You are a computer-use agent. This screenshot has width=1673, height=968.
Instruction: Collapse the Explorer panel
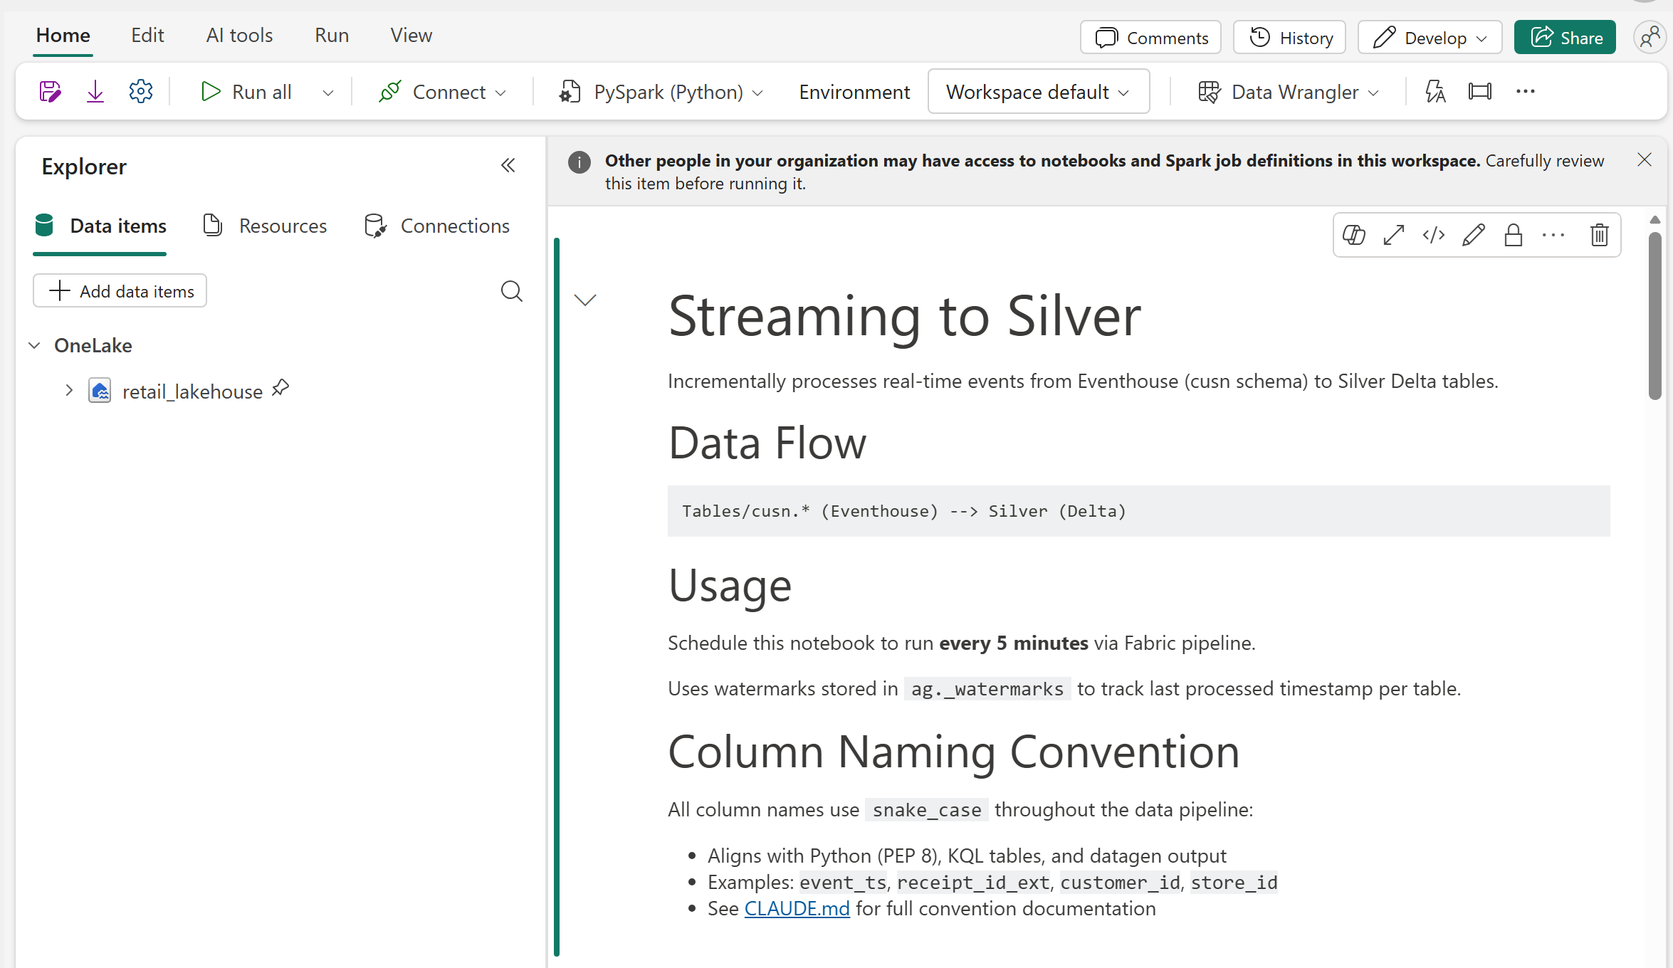(508, 166)
